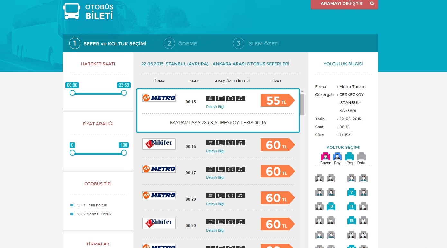
Task: Click the 00:00 departure time slider handle
Action: click(72, 93)
